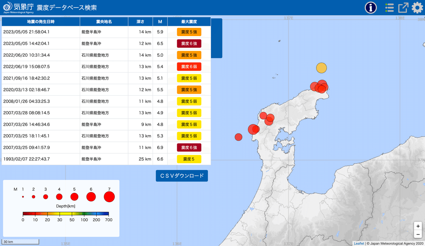This screenshot has height=246, width=425.
Task: Click the external link icon in the header
Action: [403, 7]
